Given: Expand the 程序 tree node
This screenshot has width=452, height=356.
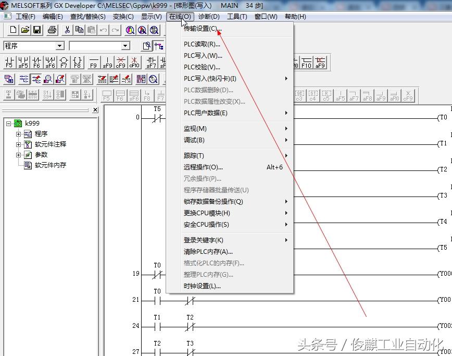Looking at the screenshot, I should 18,134.
